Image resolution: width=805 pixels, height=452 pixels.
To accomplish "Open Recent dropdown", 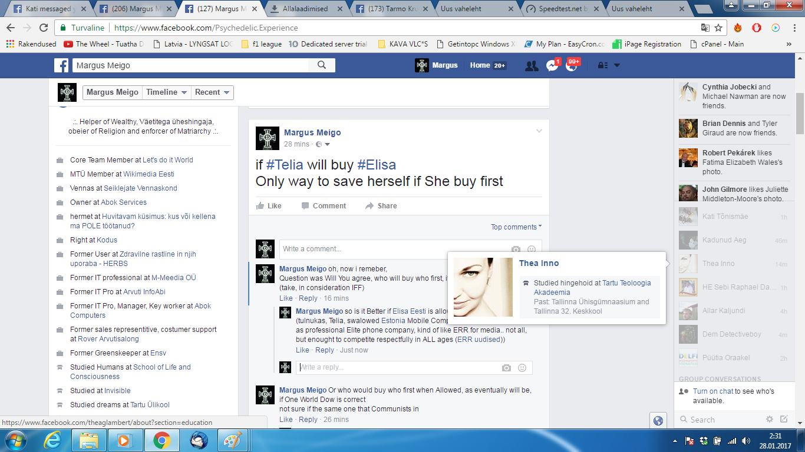I will (212, 92).
